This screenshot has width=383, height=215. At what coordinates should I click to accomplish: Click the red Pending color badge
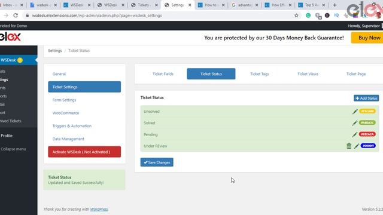pos(367,134)
